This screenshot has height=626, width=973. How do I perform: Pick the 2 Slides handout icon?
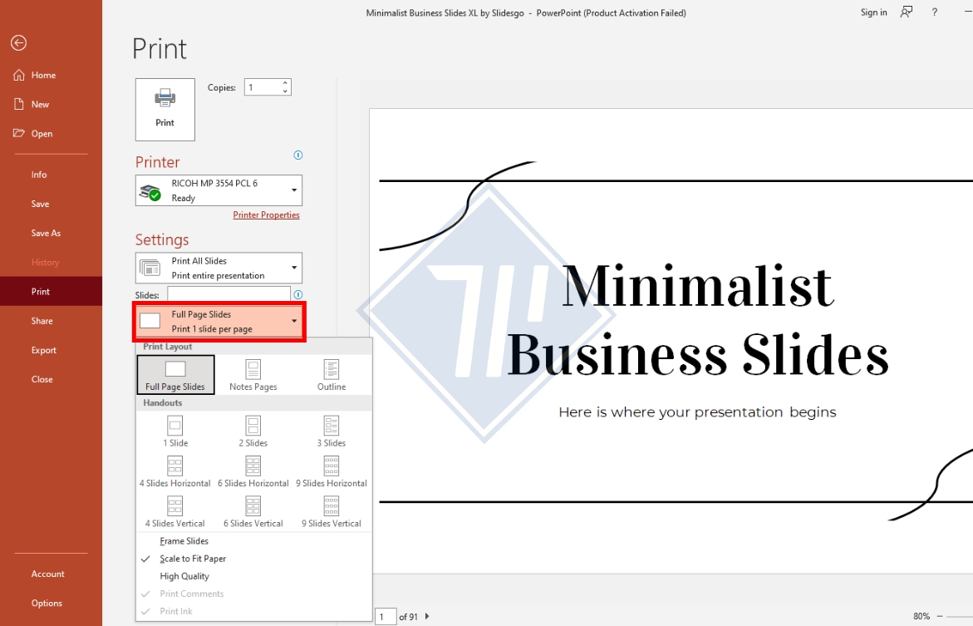click(253, 426)
